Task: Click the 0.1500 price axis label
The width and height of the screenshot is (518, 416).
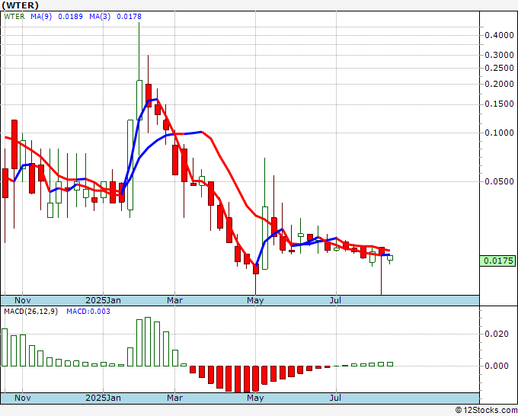Action: pos(499,104)
